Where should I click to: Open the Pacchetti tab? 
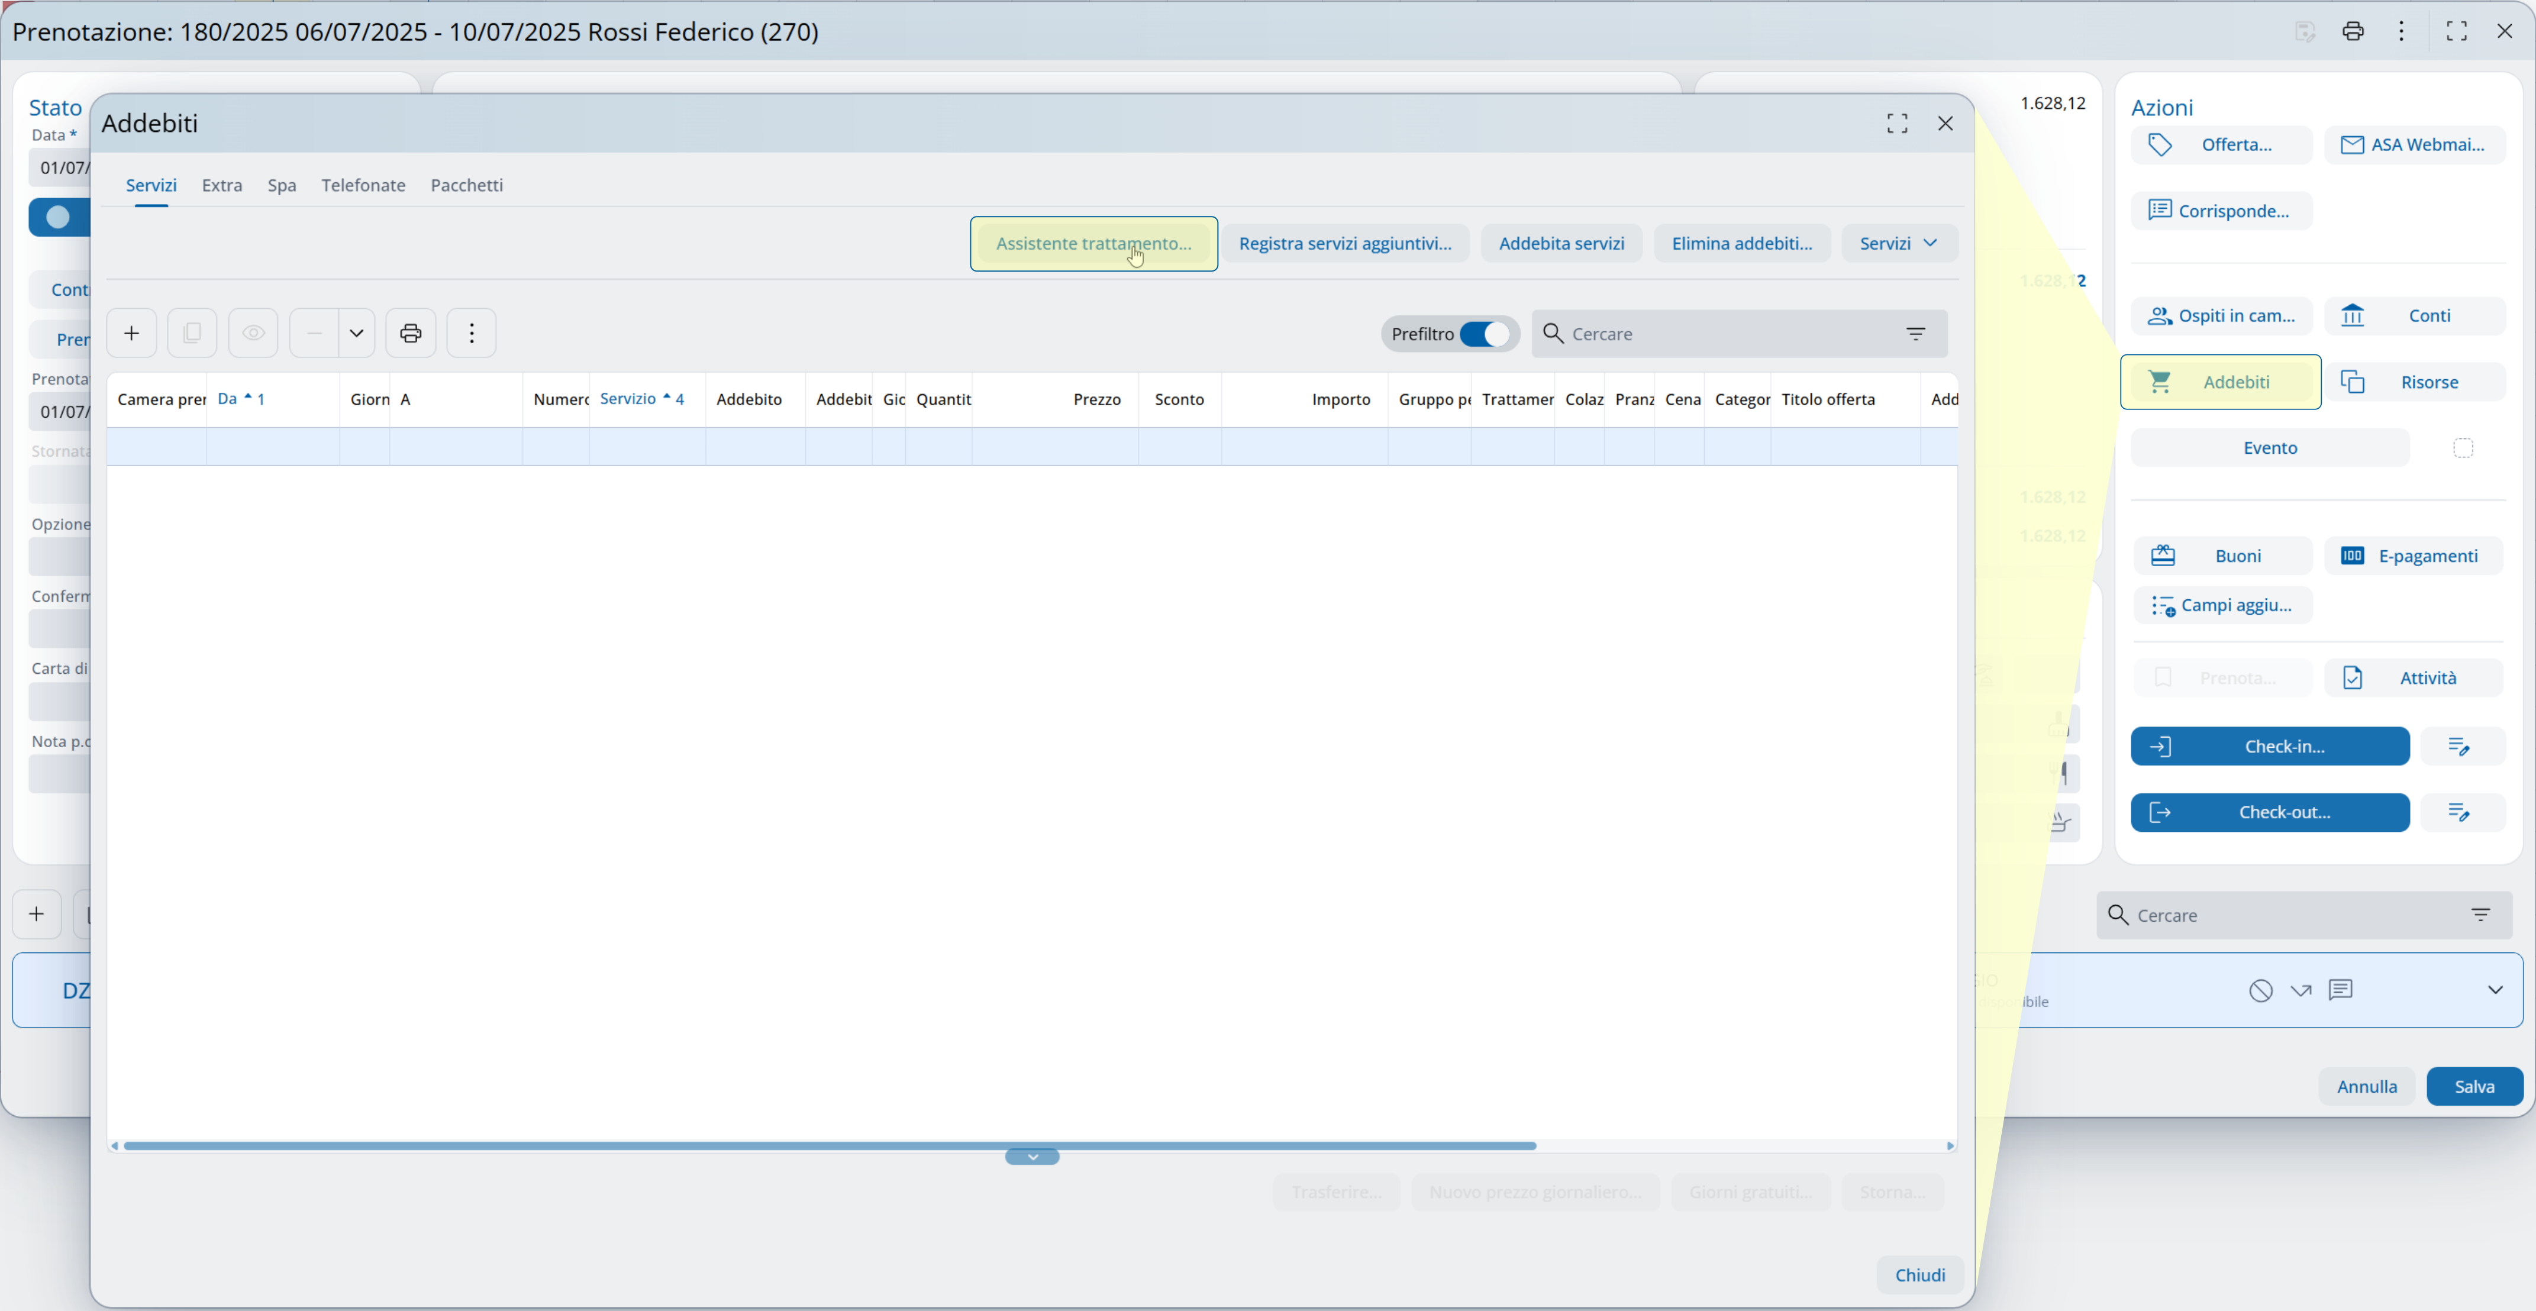466,185
